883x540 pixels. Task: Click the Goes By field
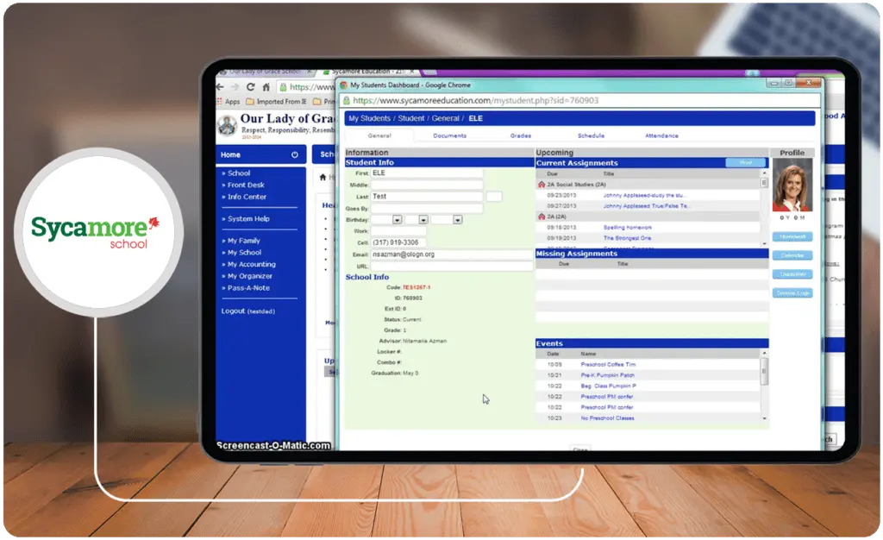[x=426, y=209]
